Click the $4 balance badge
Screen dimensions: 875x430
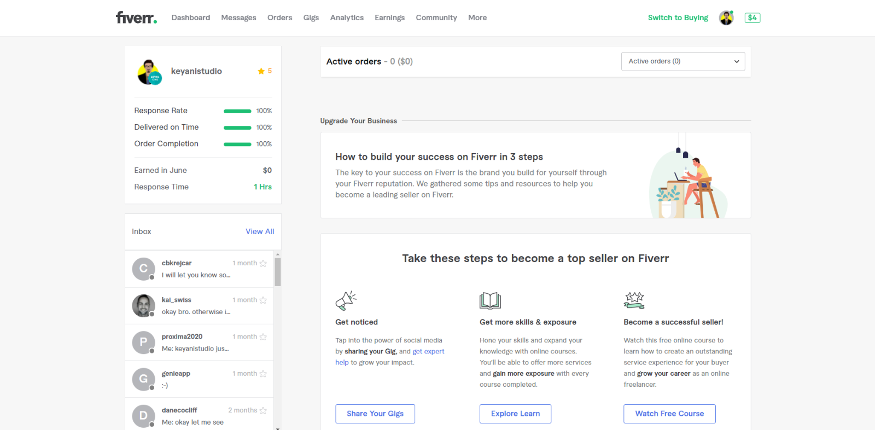752,18
